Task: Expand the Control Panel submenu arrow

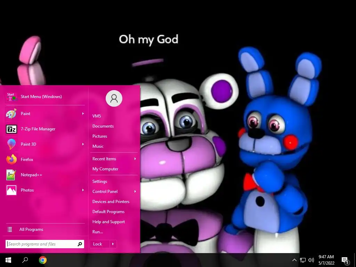Action: point(135,192)
